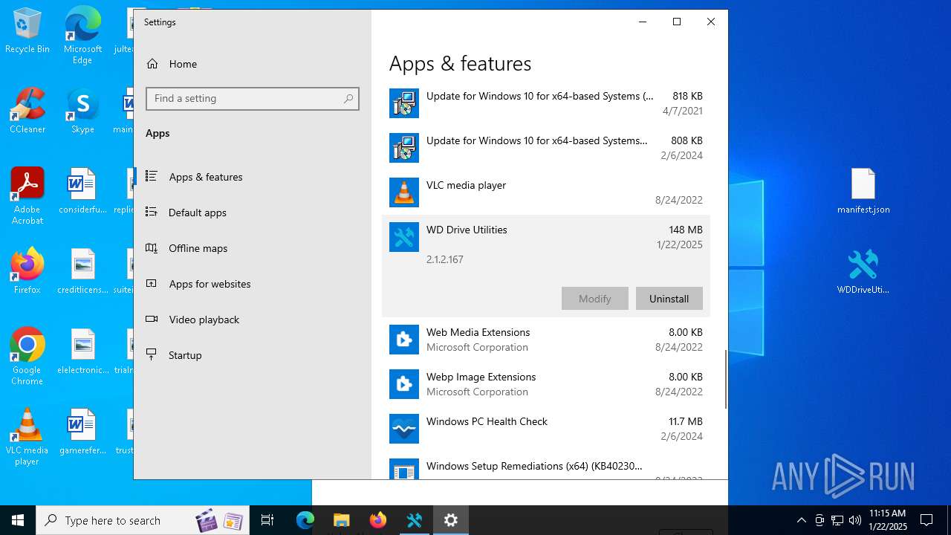Open the notifications action center

coord(926,520)
